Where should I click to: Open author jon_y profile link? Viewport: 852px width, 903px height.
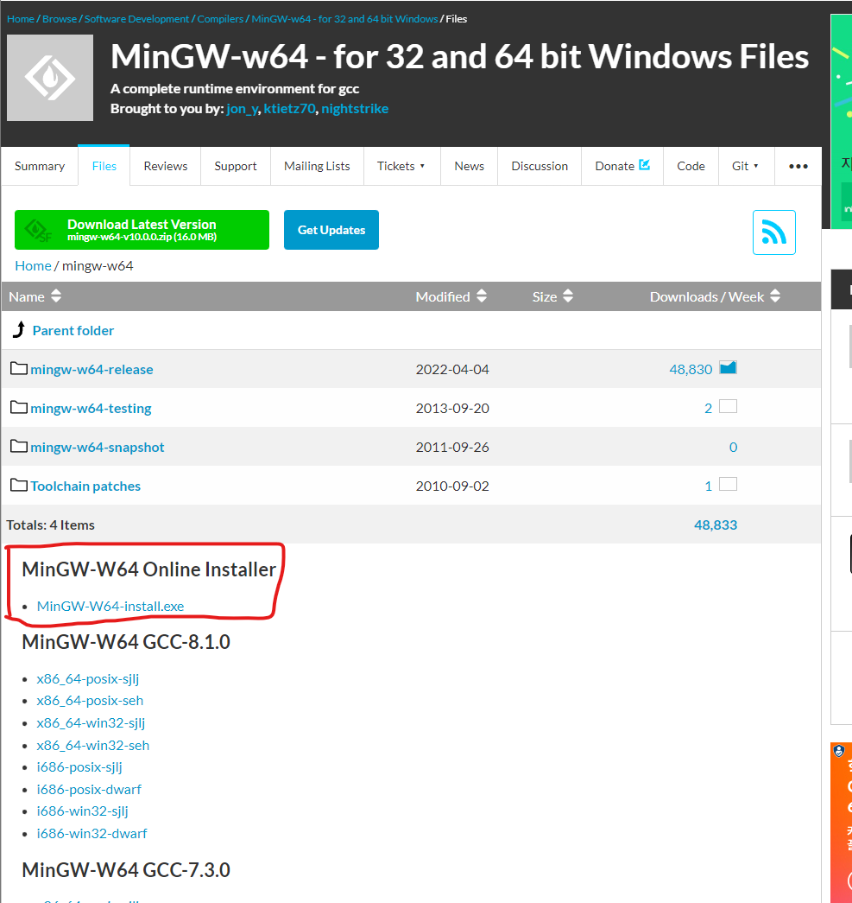(243, 109)
